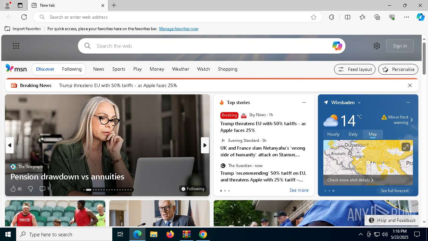Select the Map weather tab

click(x=373, y=134)
